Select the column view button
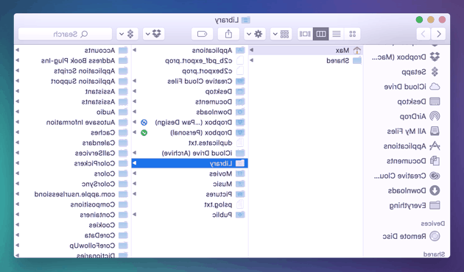The width and height of the screenshot is (464, 272). [x=321, y=34]
